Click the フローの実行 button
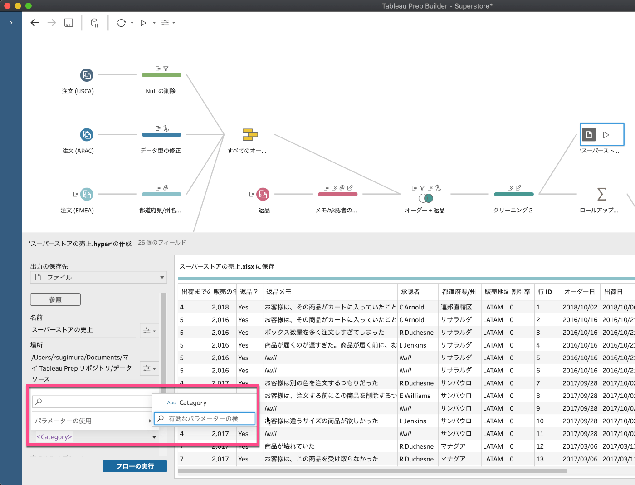Image resolution: width=635 pixels, height=485 pixels. click(135, 466)
